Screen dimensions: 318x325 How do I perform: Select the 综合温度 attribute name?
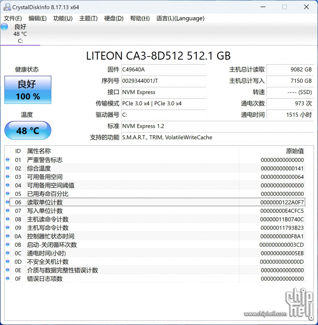39,168
